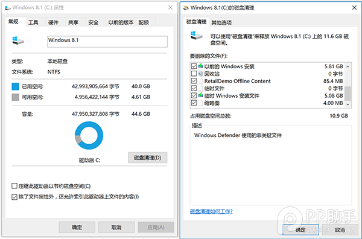This screenshot has height=239, width=362.
Task: Click the 磁盘清理(D) button
Action: pos(148,158)
